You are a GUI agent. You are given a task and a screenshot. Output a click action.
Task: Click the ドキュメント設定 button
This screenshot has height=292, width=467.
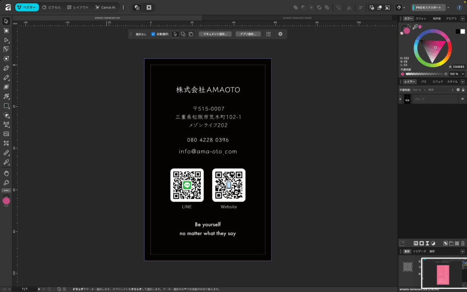tap(215, 34)
